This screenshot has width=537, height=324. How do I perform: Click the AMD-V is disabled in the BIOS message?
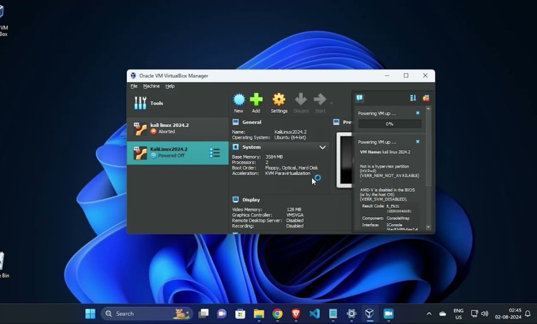click(388, 194)
